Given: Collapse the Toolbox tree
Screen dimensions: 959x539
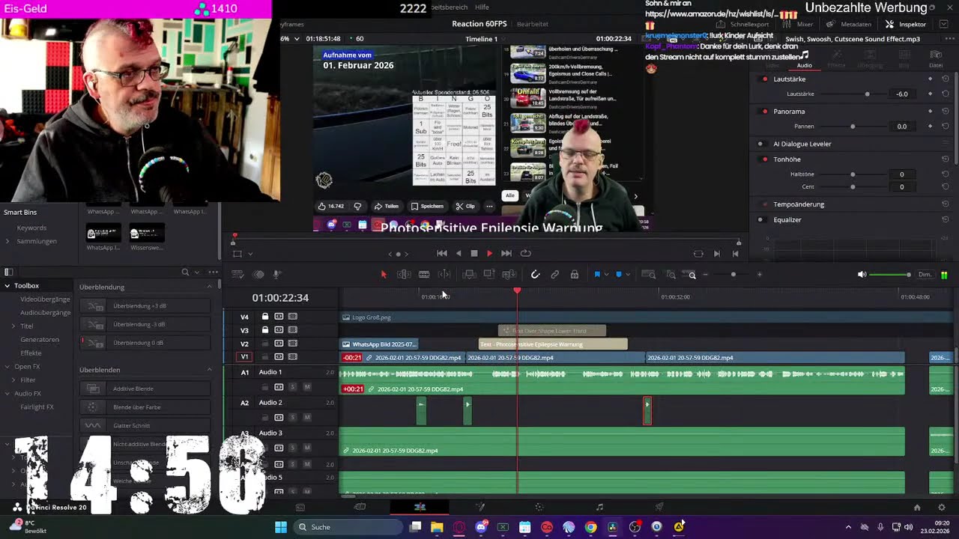Looking at the screenshot, I should pos(7,286).
